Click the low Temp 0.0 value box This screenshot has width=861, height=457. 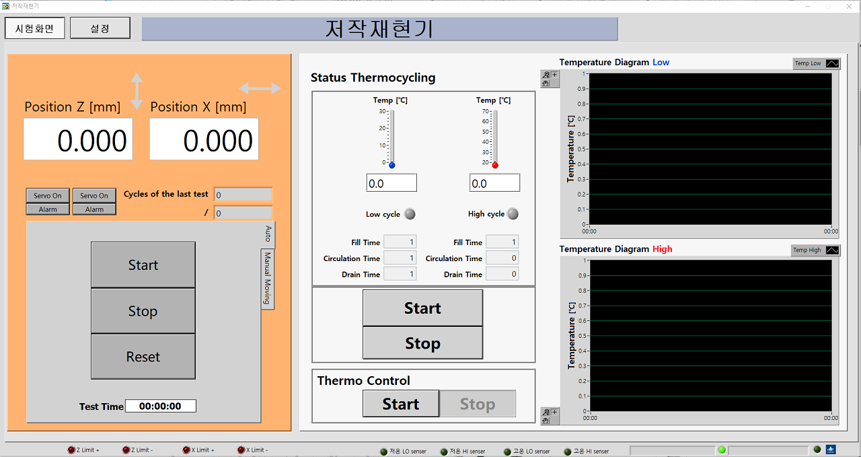coord(391,183)
